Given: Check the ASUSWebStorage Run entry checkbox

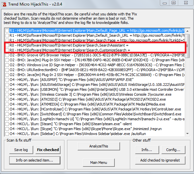Looking at the screenshot, I should [x=7, y=85].
